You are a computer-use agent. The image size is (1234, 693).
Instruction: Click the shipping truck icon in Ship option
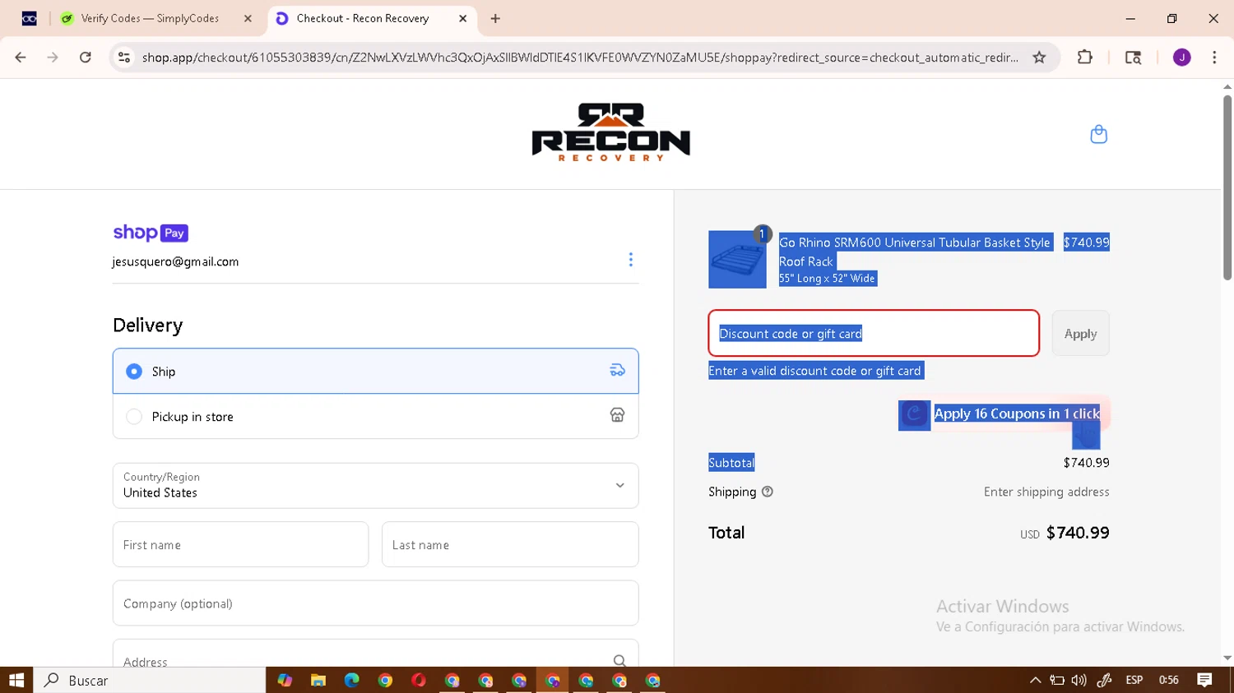pyautogui.click(x=617, y=371)
